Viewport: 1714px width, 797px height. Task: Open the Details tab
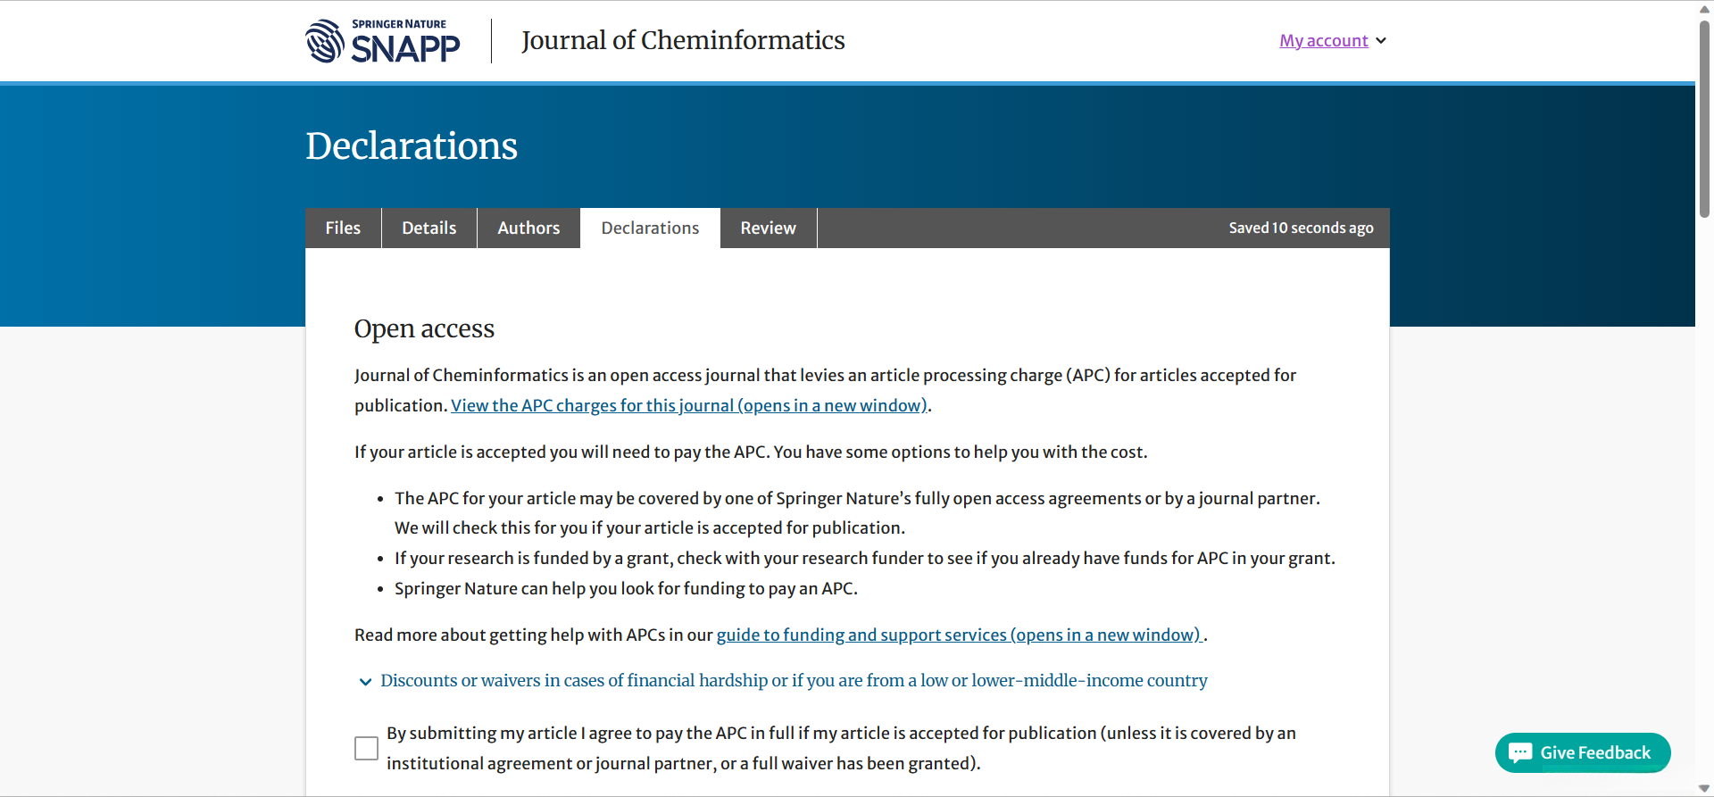pyautogui.click(x=428, y=228)
